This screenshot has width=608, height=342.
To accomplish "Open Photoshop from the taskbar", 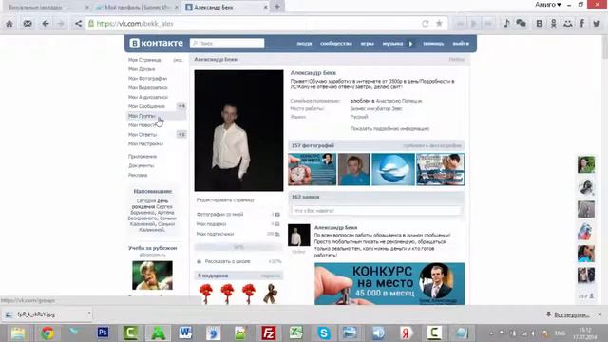I will [103, 332].
